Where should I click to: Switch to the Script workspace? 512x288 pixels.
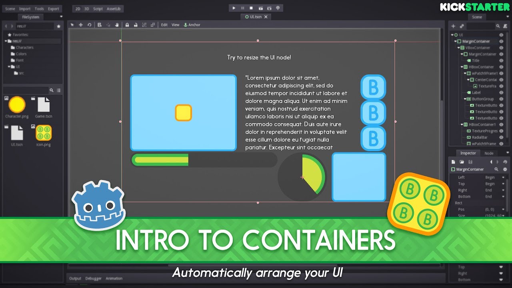coord(98,9)
